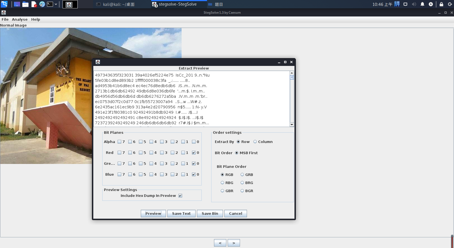Click the pinyin input method indicator
This screenshot has width=454, height=248.
397,4
